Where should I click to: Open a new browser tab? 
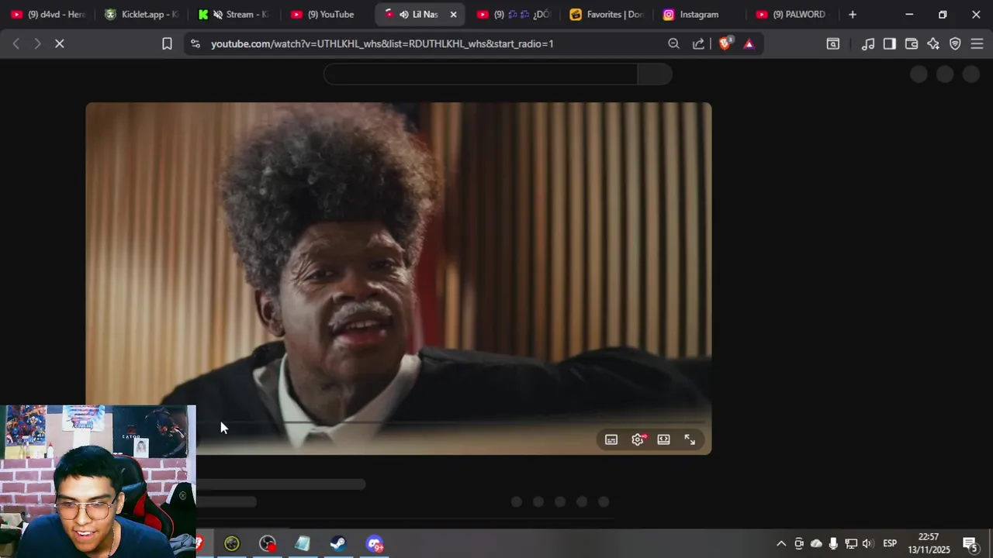click(853, 14)
